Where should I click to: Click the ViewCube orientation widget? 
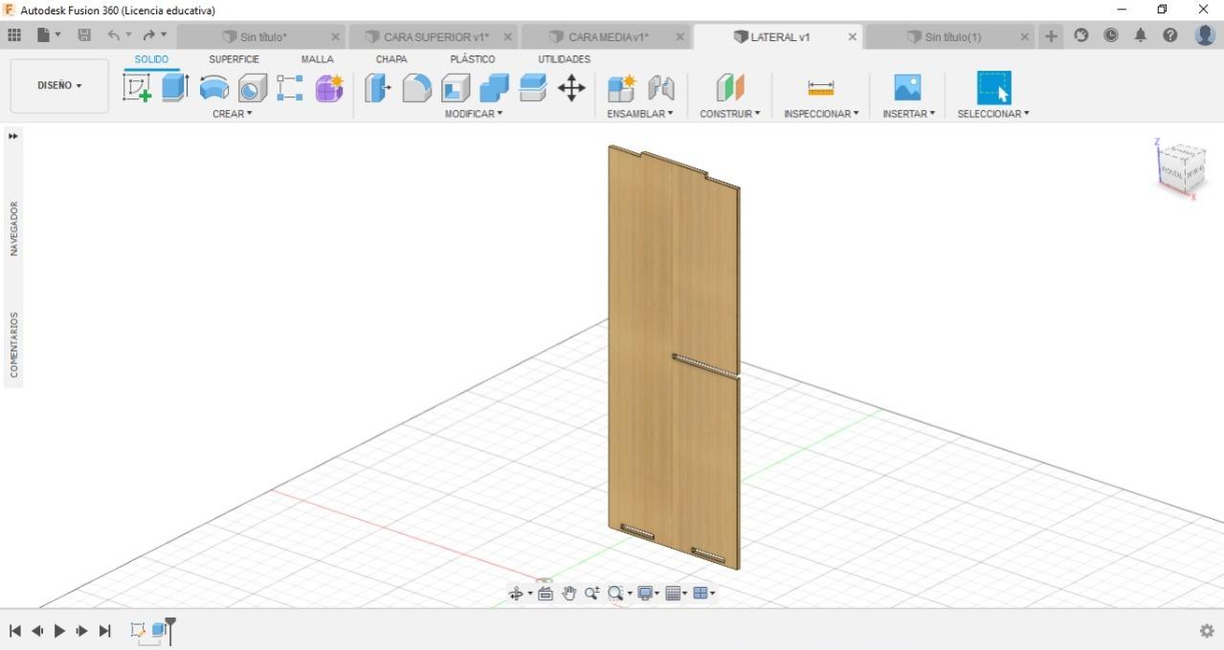(x=1181, y=170)
